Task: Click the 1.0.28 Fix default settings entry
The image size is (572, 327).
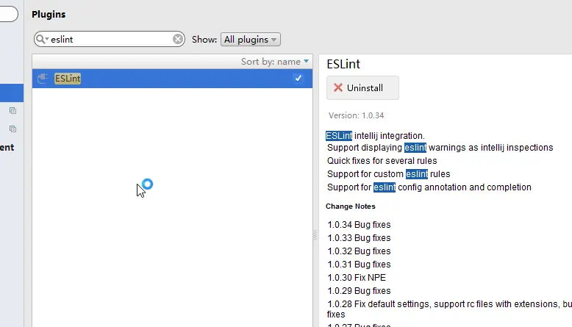Action: [449, 309]
